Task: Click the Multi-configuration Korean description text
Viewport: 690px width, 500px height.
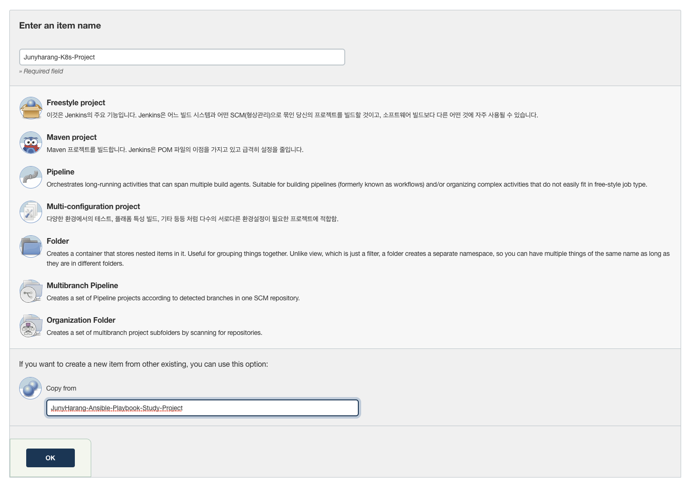Action: [x=192, y=219]
